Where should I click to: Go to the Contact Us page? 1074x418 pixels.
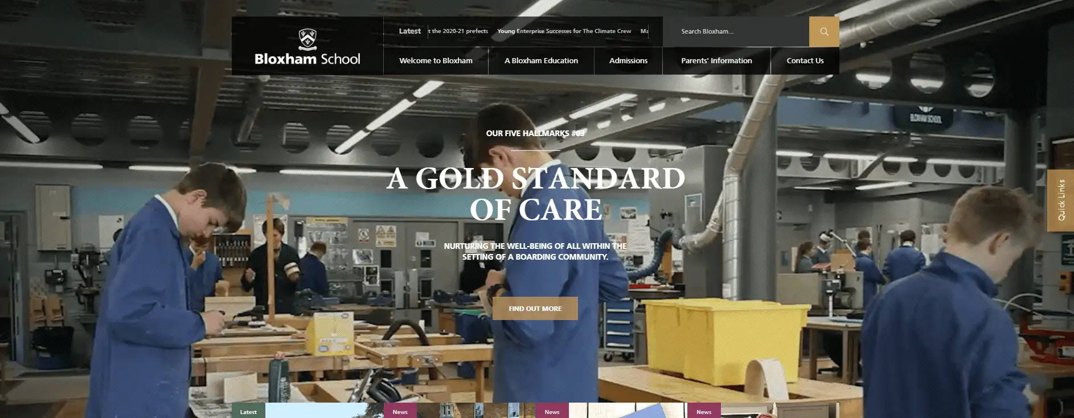(805, 60)
